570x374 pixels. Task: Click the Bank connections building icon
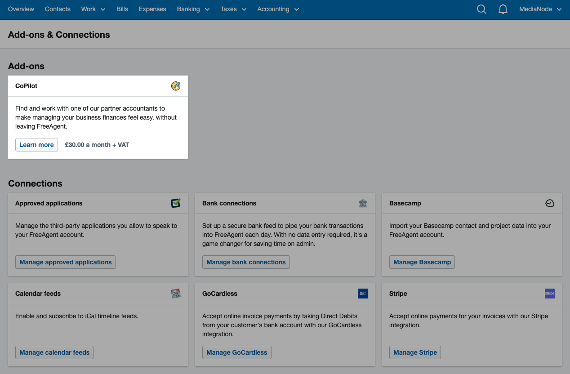[x=363, y=203]
